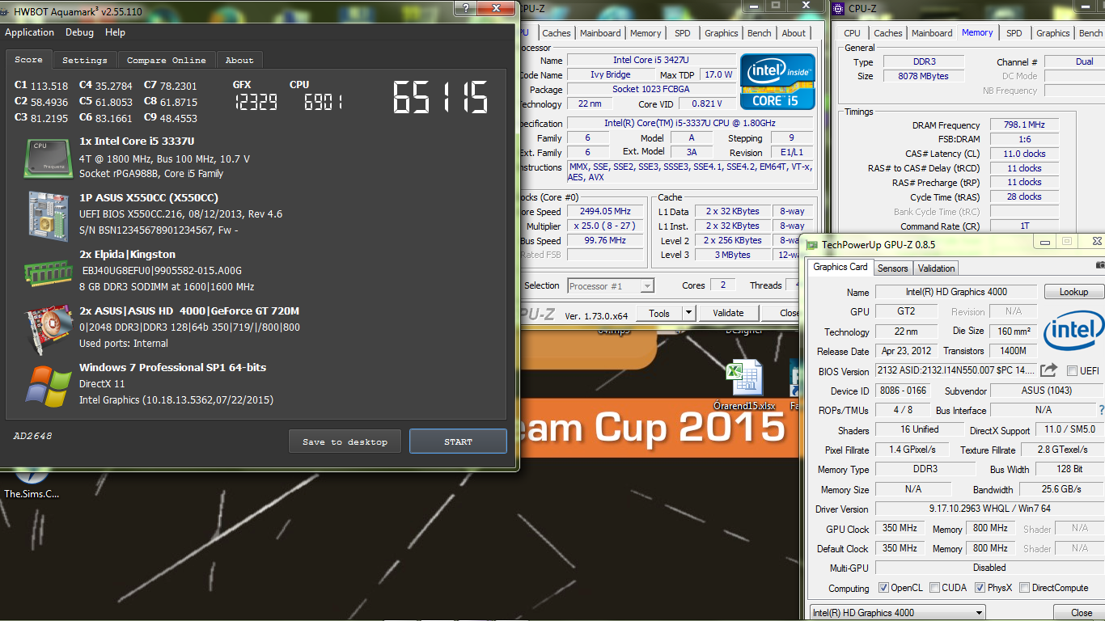Open the Processor #1 selection dropdown
Image resolution: width=1105 pixels, height=621 pixels.
(611, 285)
